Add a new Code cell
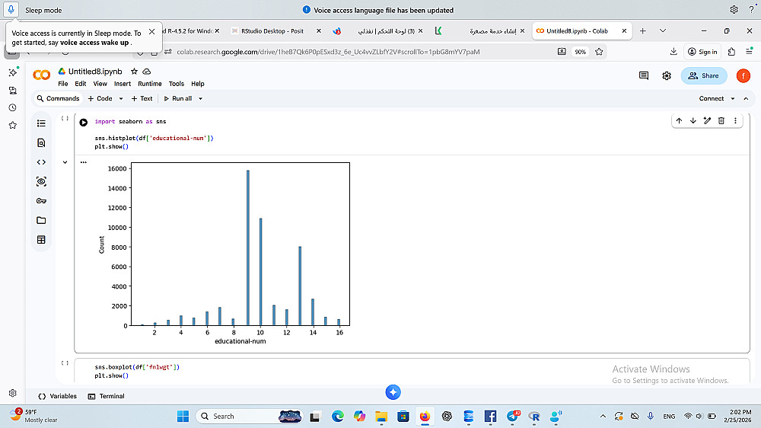Screen dimensions: 761x428 [100, 98]
